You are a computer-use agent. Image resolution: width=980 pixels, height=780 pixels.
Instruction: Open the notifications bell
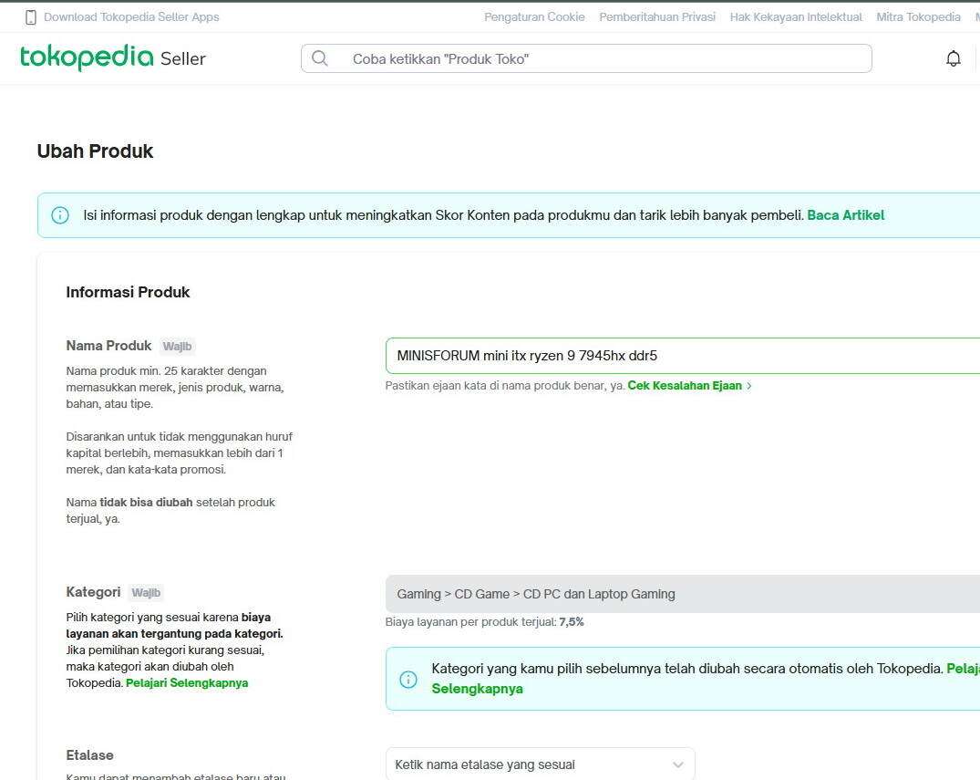click(954, 58)
